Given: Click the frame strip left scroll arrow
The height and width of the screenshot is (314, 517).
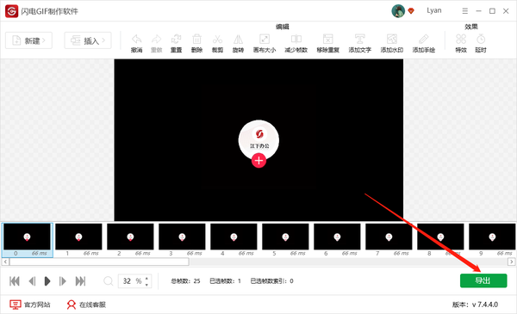Looking at the screenshot, I should pyautogui.click(x=5, y=262).
